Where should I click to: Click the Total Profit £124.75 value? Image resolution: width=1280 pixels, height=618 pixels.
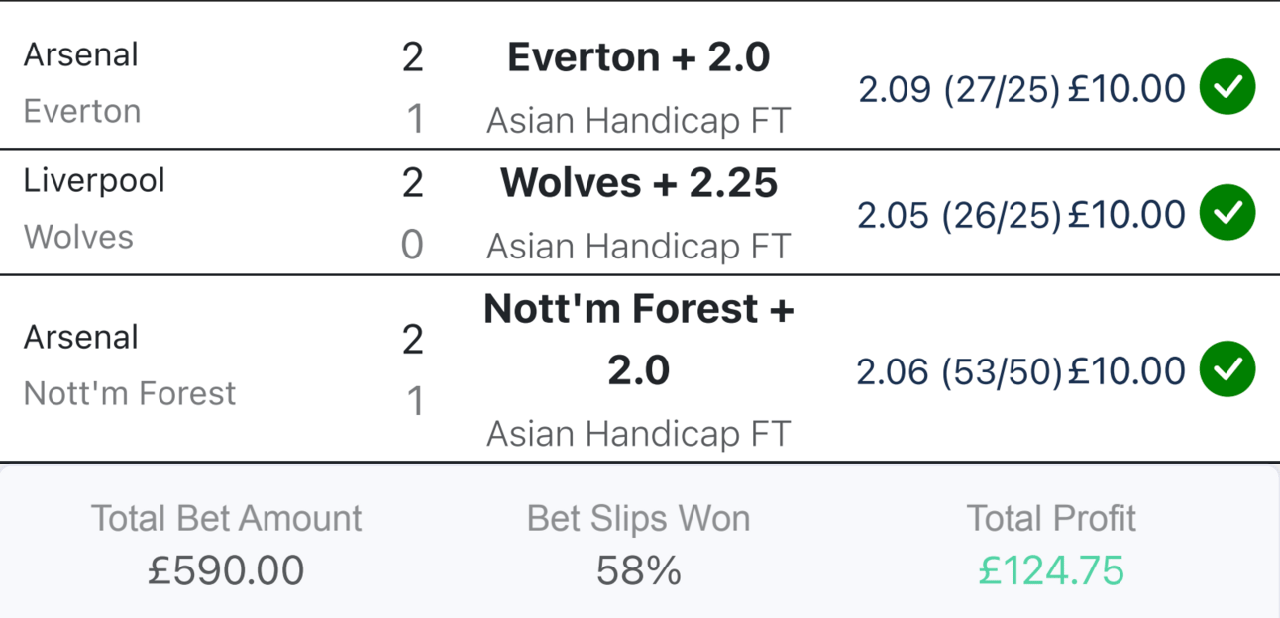pyautogui.click(x=1051, y=570)
